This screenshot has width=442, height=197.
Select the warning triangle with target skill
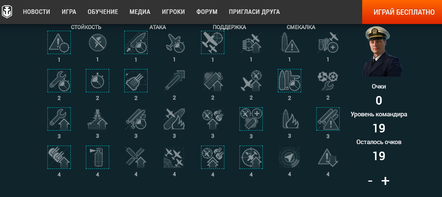click(x=59, y=42)
